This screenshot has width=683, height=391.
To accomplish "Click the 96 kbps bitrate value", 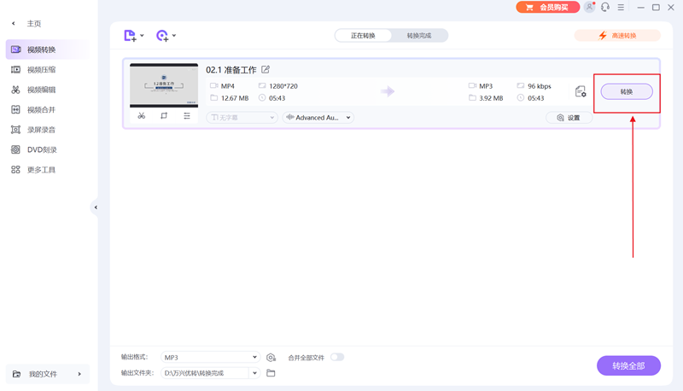I will click(540, 86).
